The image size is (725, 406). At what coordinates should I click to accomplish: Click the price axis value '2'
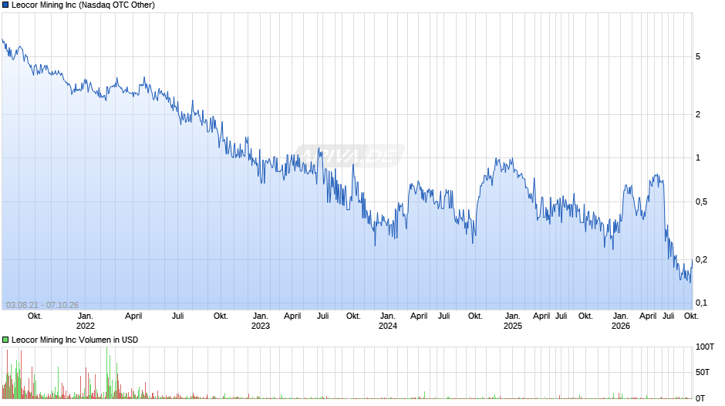698,115
